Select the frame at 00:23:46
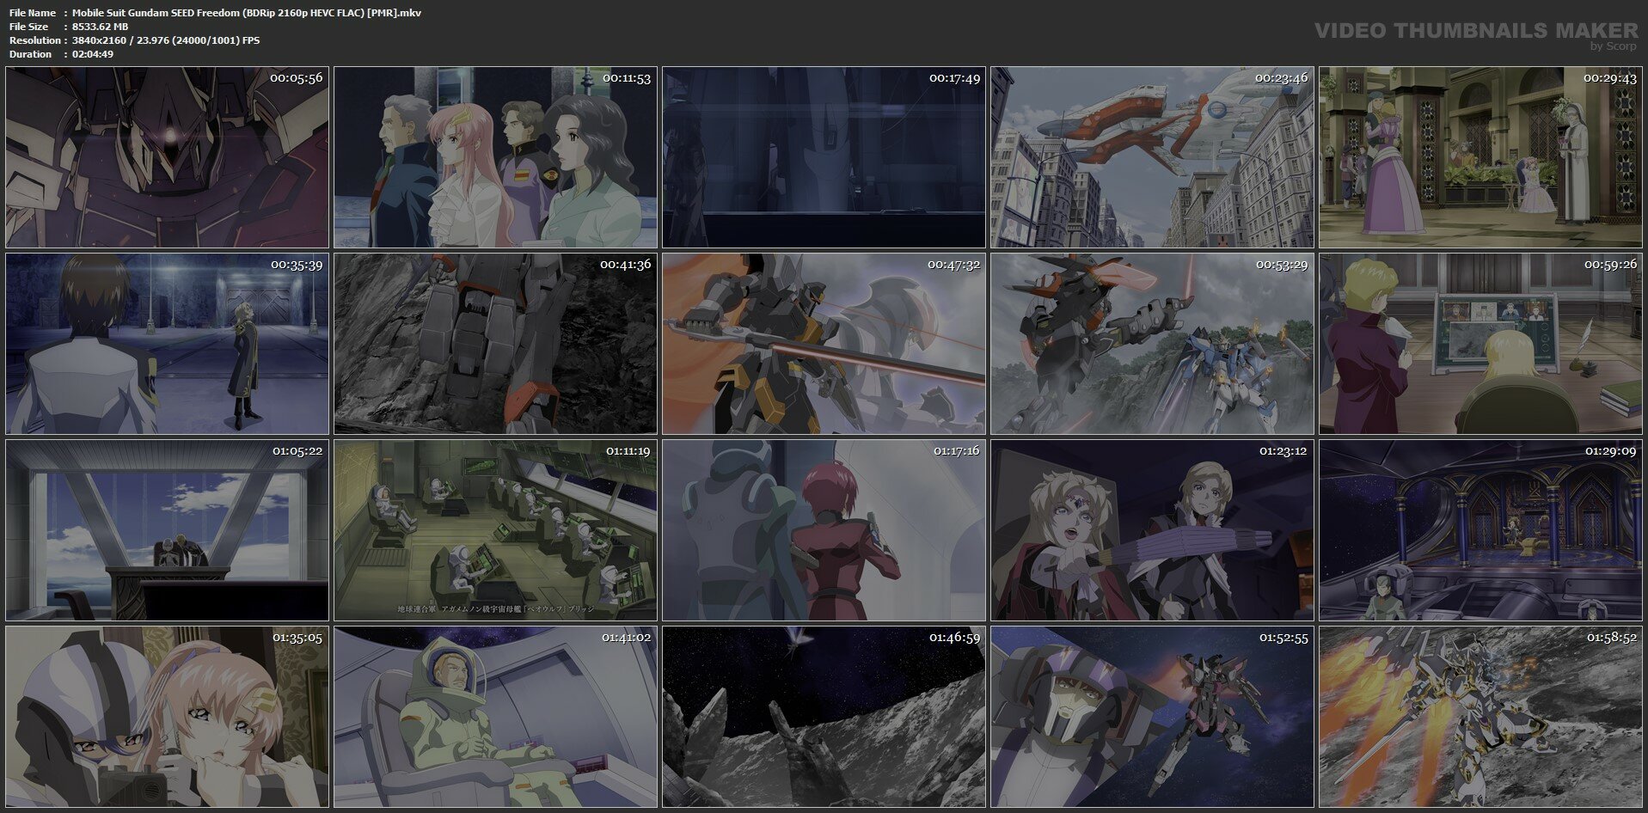Image resolution: width=1648 pixels, height=813 pixels. (1152, 158)
